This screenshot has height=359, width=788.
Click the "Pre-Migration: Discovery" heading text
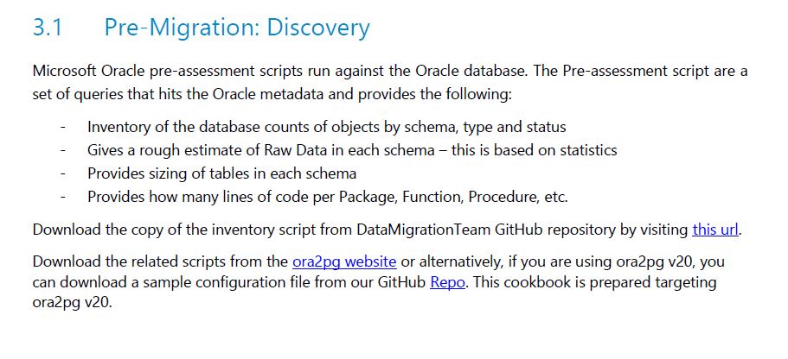point(237,27)
